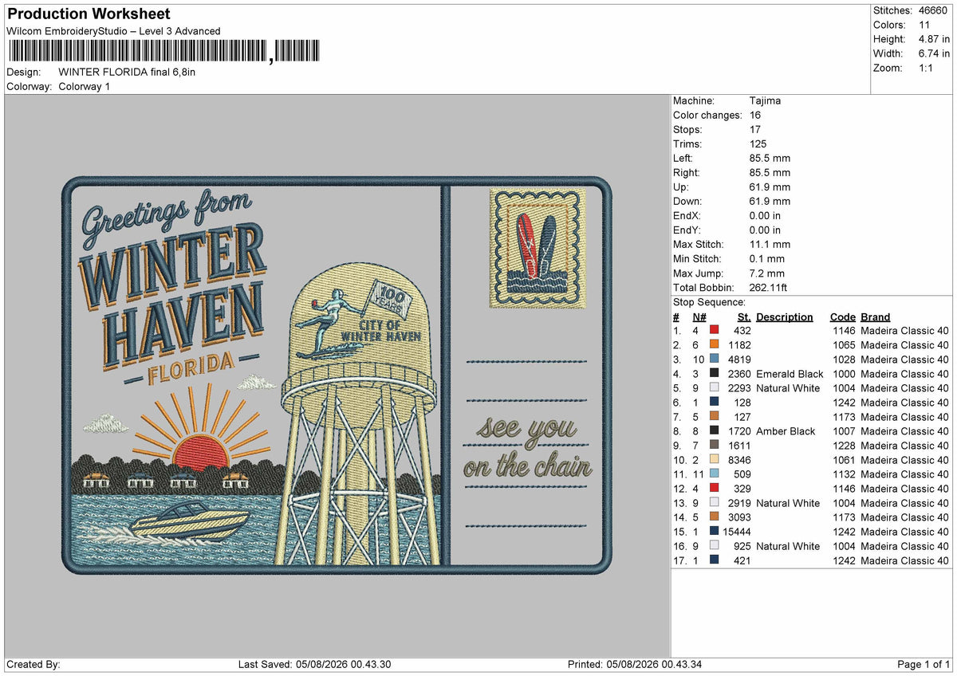This screenshot has height=676, width=957.
Task: Select 'Wilcom EmbroideryStudio – Level 3 Advanced' text
Action: pyautogui.click(x=113, y=31)
